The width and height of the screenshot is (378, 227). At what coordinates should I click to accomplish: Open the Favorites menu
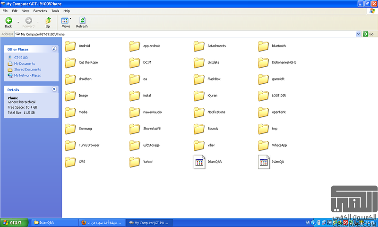coord(40,11)
